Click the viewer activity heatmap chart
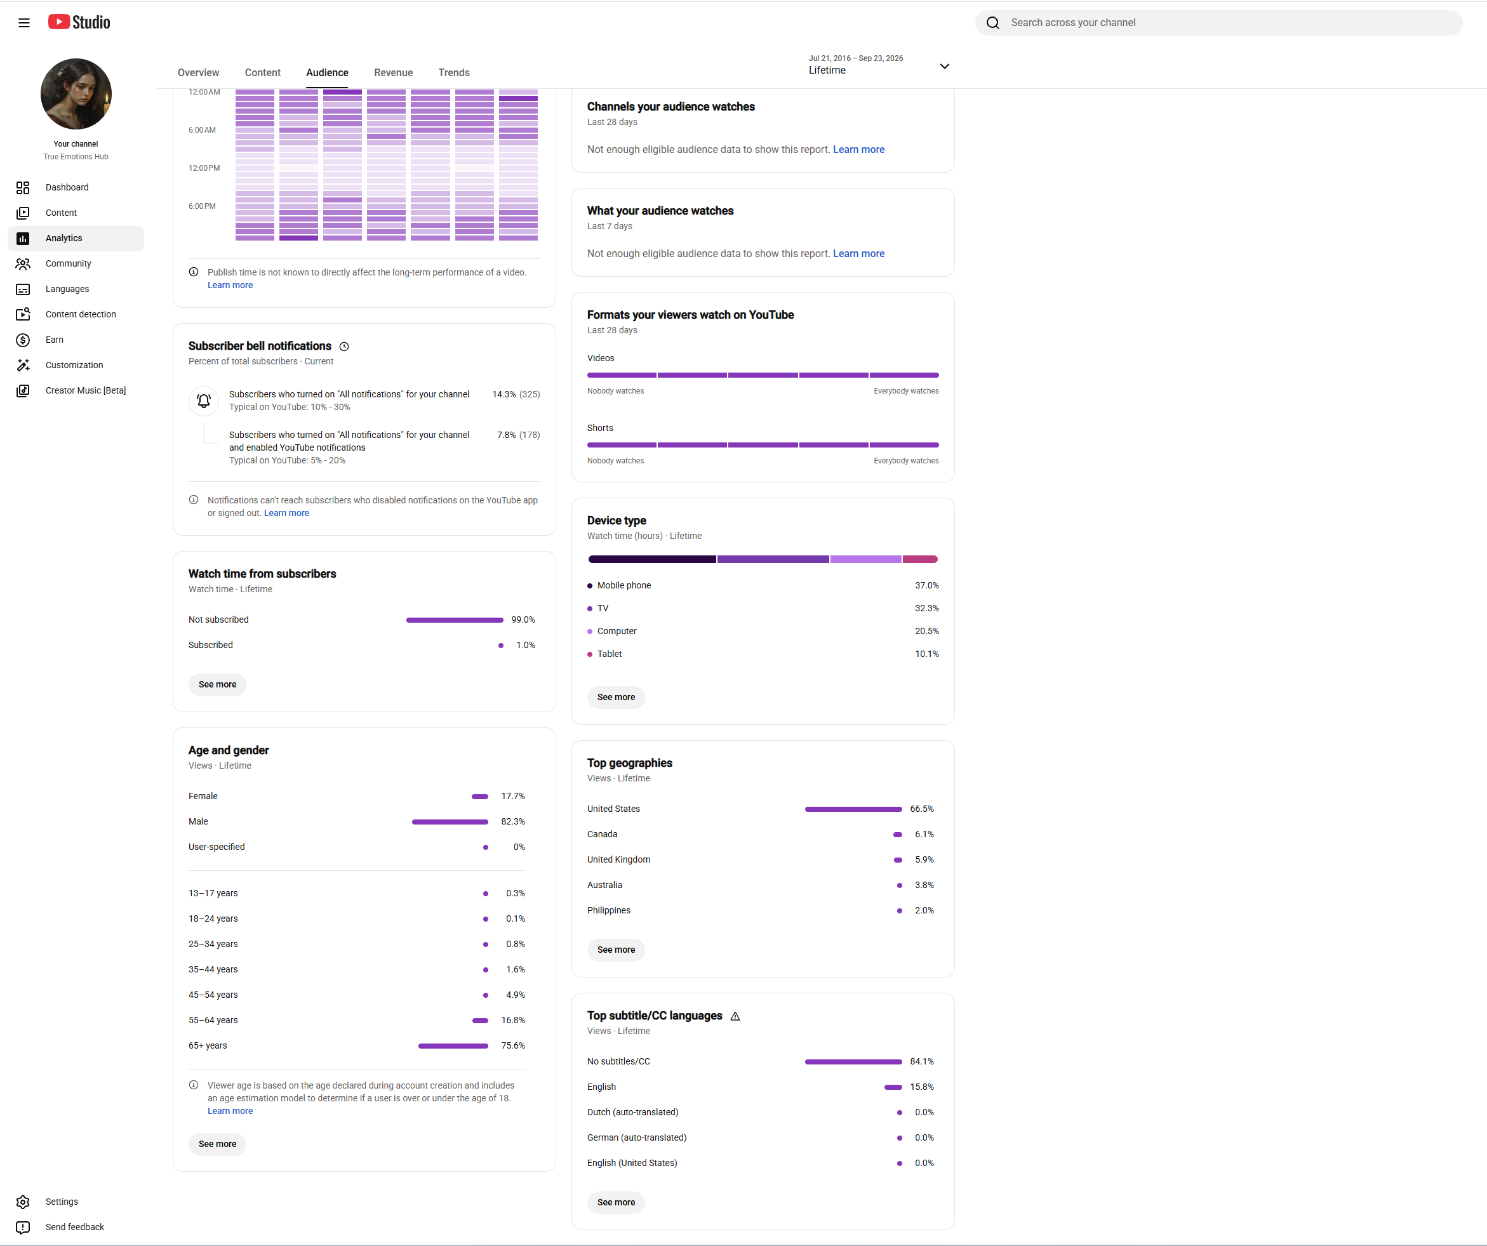This screenshot has width=1487, height=1246. [x=387, y=165]
